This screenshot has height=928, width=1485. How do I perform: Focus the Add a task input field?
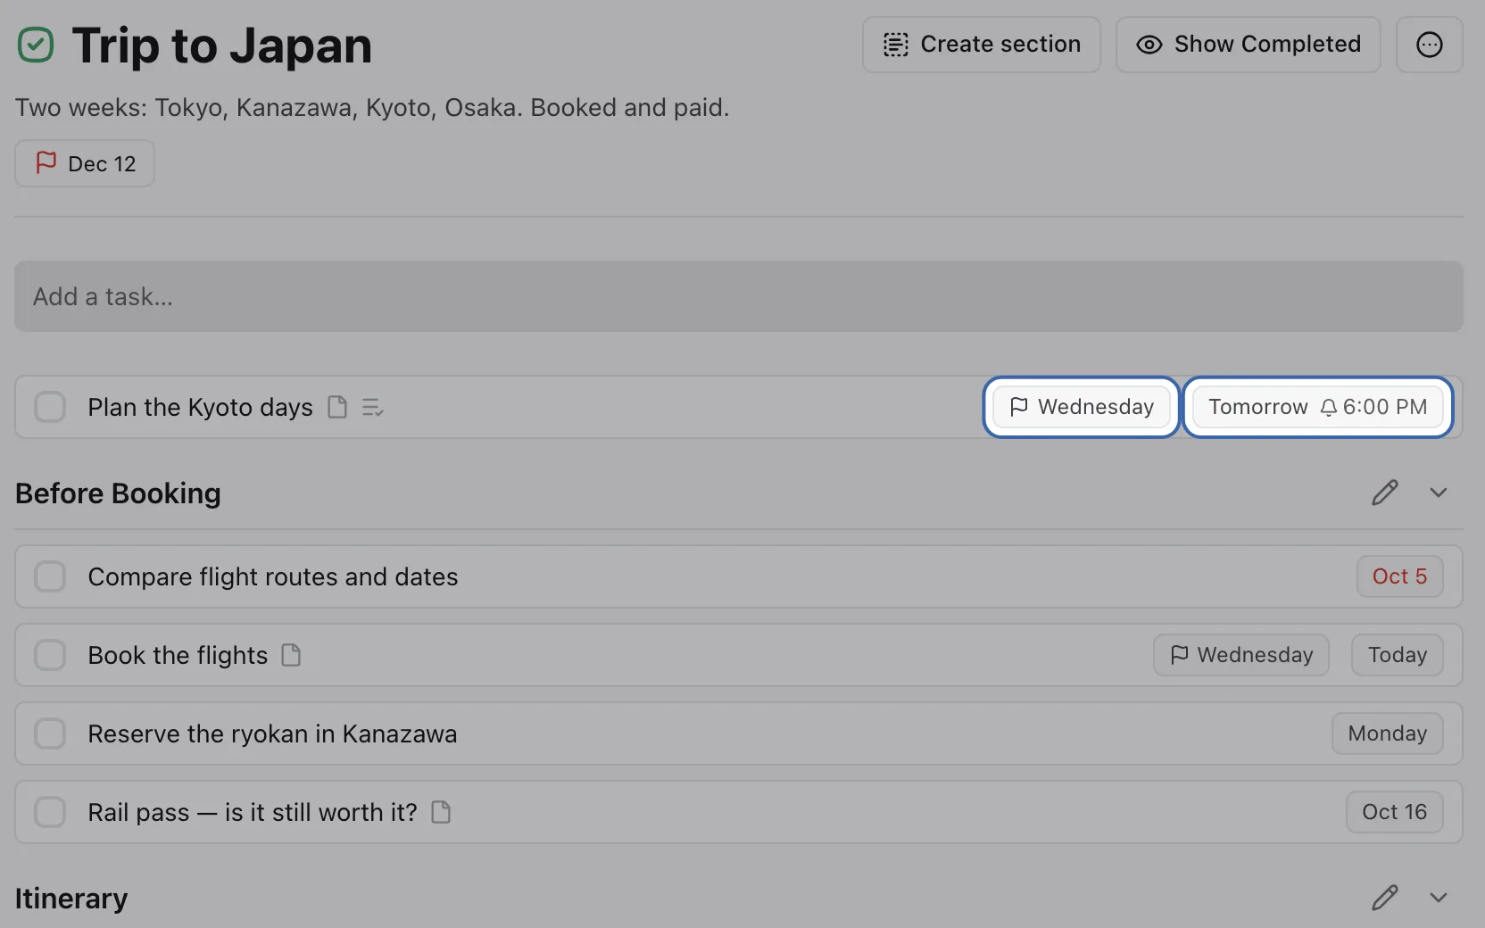coord(739,296)
